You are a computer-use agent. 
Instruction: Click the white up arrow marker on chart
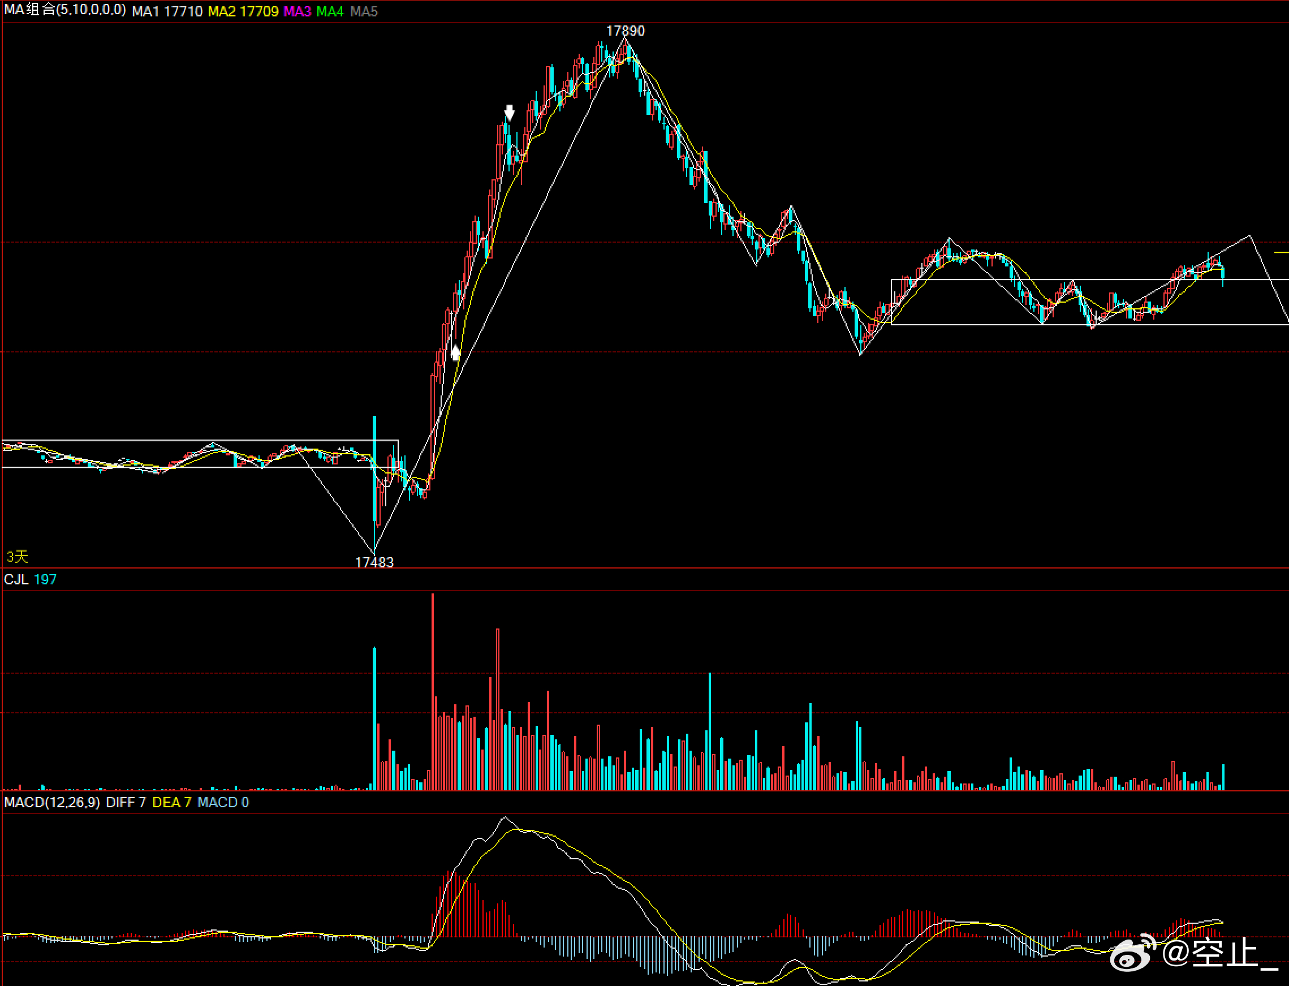(x=456, y=352)
